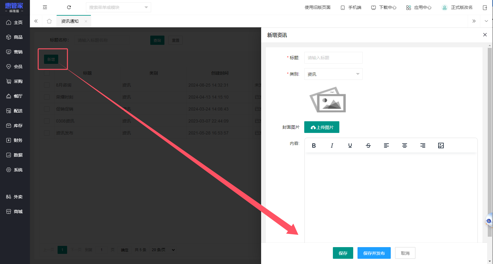The height and width of the screenshot is (264, 493).
Task: Close the 资讯通知 tab
Action: click(86, 21)
